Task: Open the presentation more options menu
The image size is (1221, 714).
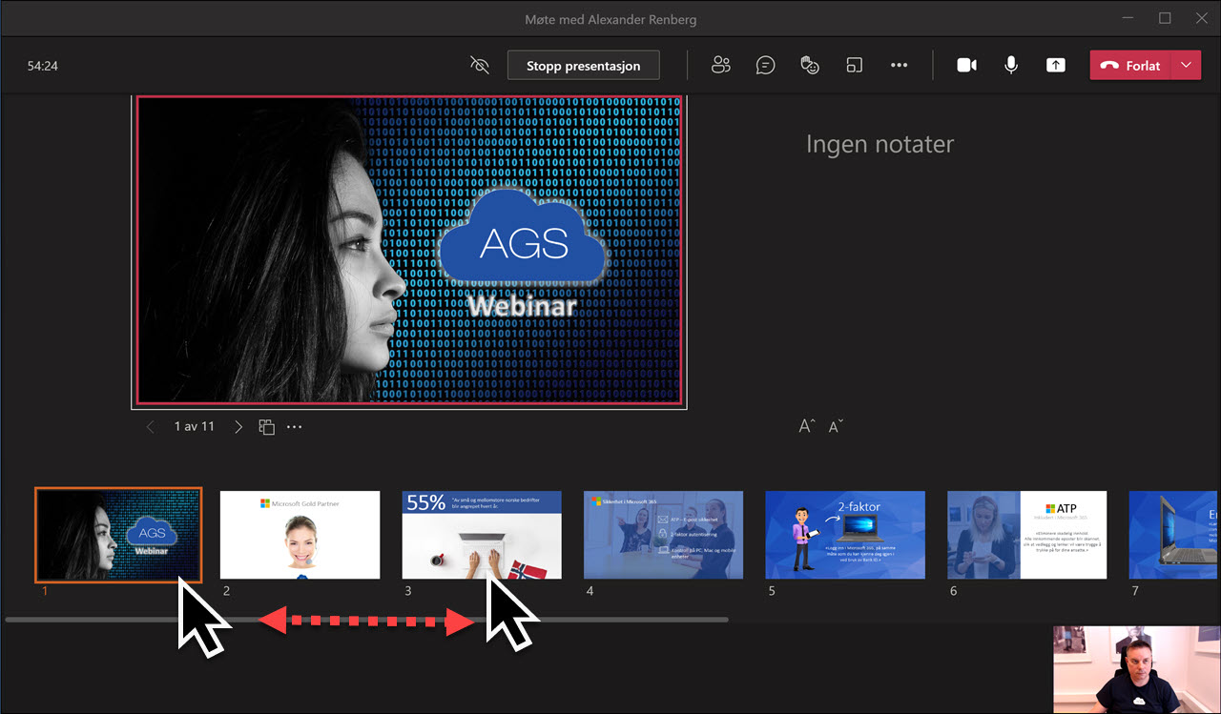Action: click(294, 426)
